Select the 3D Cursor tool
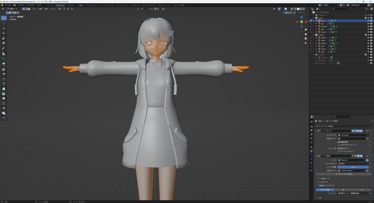 click(x=4, y=23)
